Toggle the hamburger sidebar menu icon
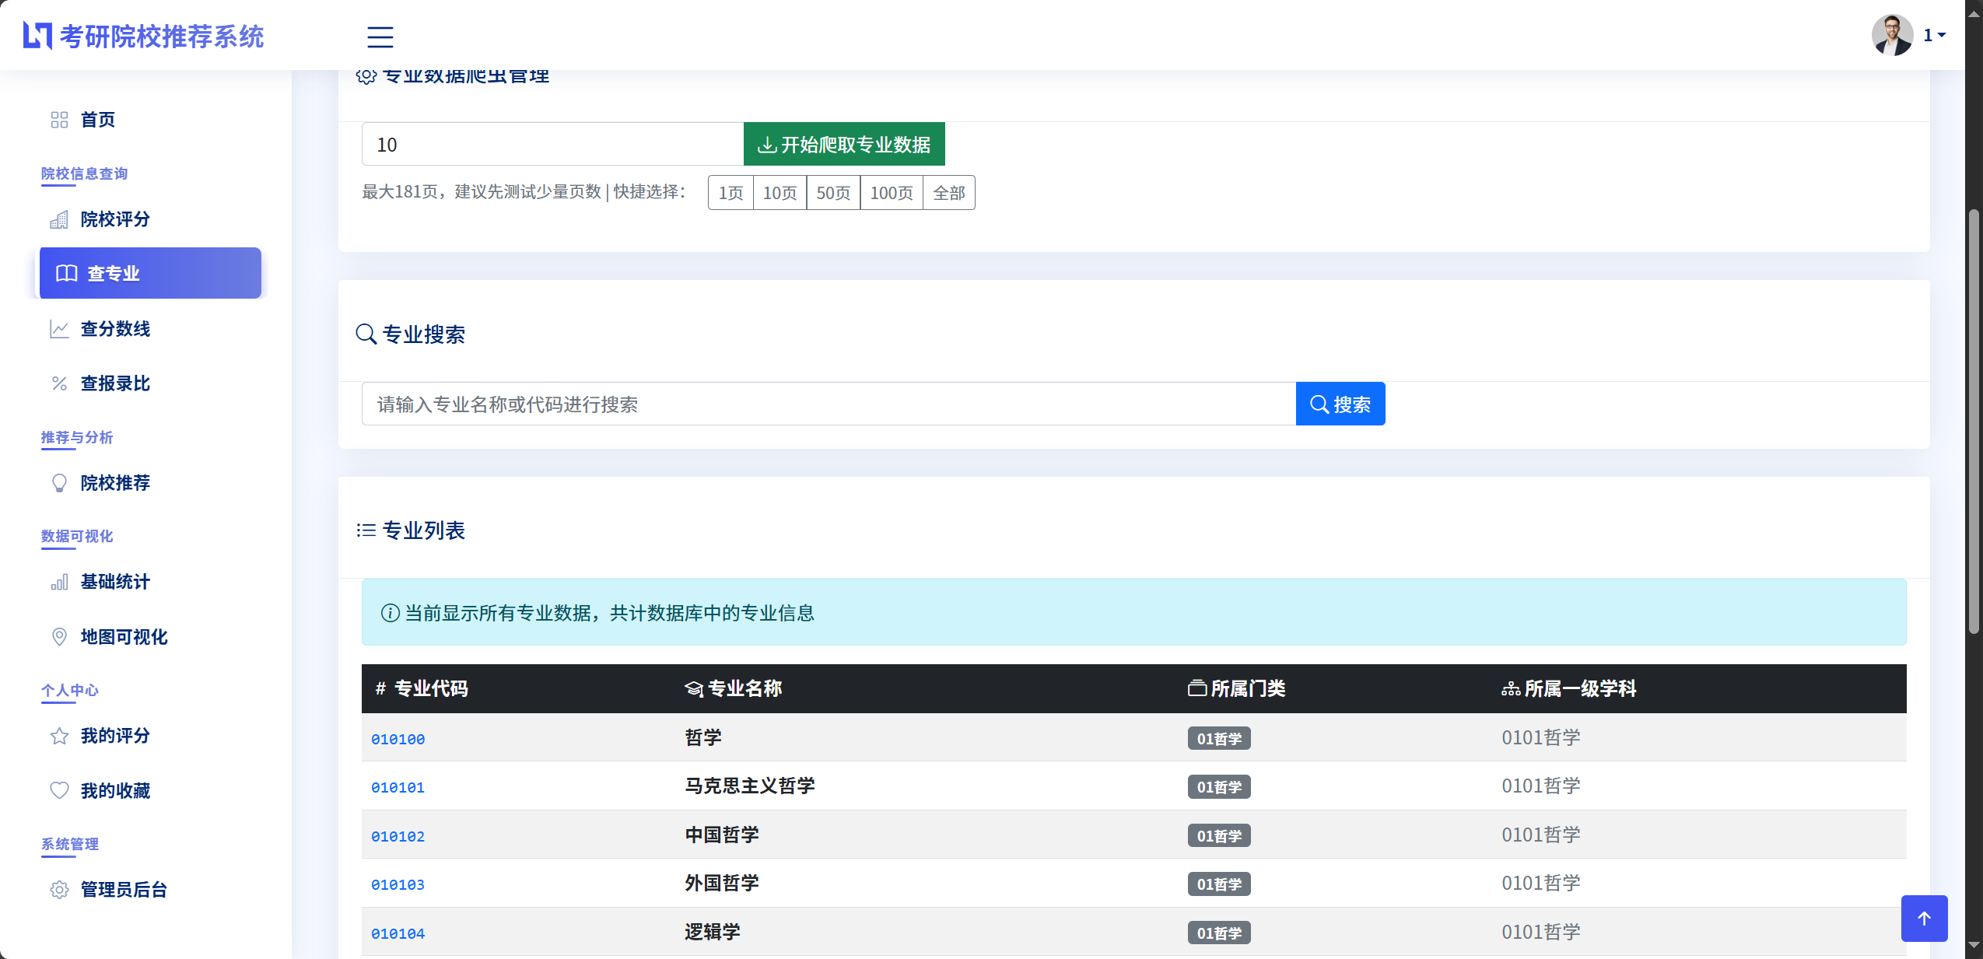The width and height of the screenshot is (1983, 959). pyautogui.click(x=380, y=37)
